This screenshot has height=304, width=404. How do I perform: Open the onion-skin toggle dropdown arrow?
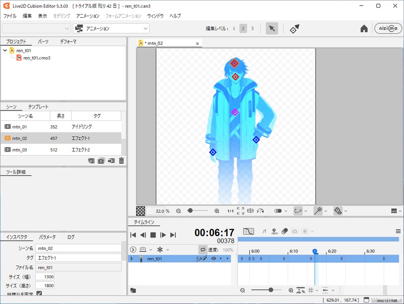(x=286, y=211)
